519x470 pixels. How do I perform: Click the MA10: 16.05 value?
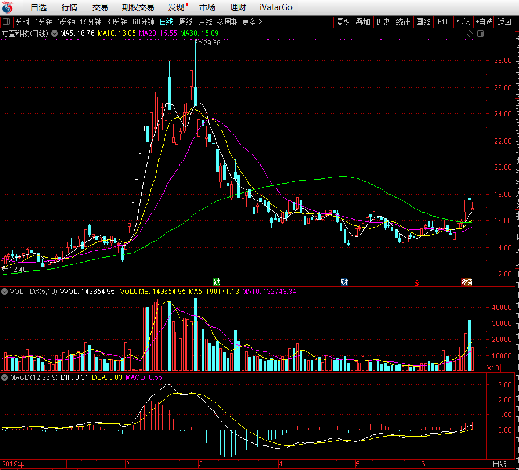[x=117, y=33]
